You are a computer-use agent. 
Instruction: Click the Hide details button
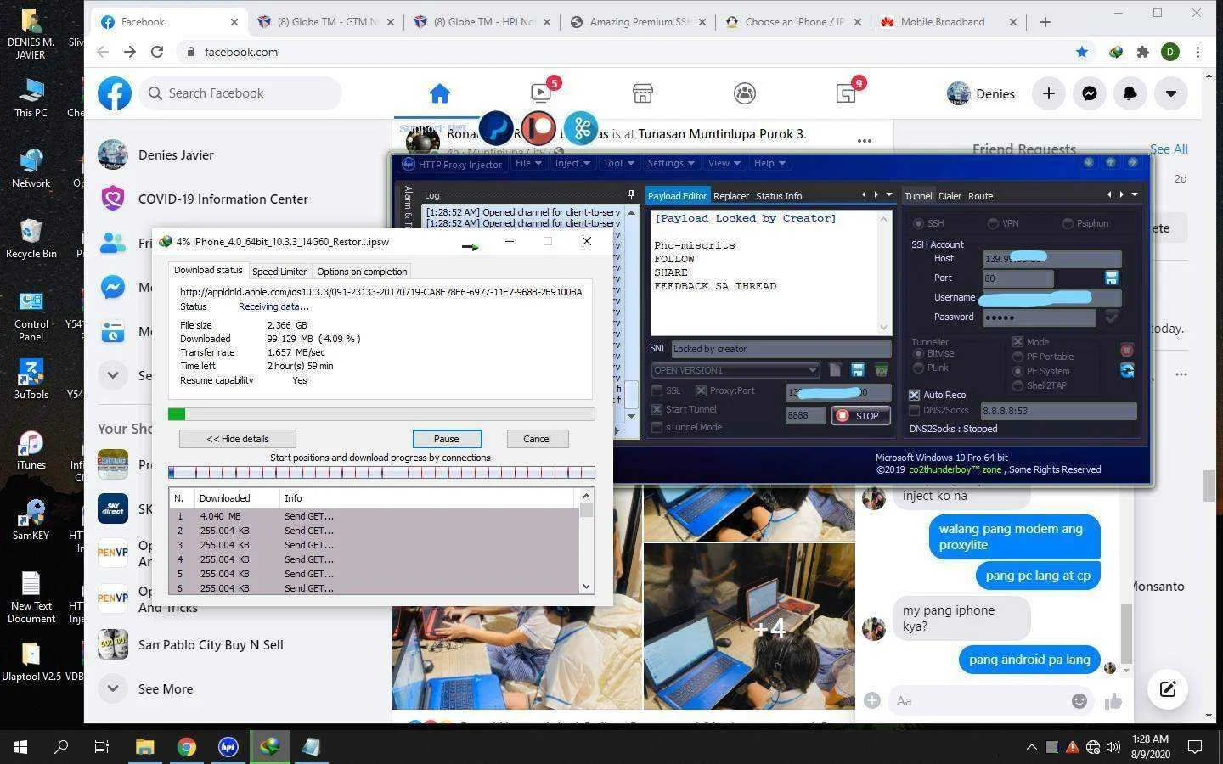tap(238, 439)
